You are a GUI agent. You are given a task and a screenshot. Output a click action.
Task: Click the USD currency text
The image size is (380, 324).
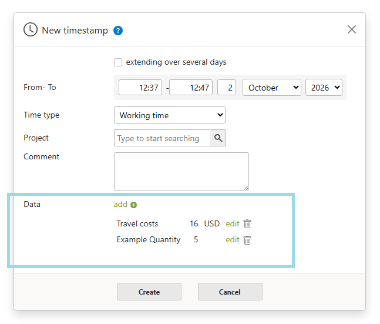tap(212, 224)
